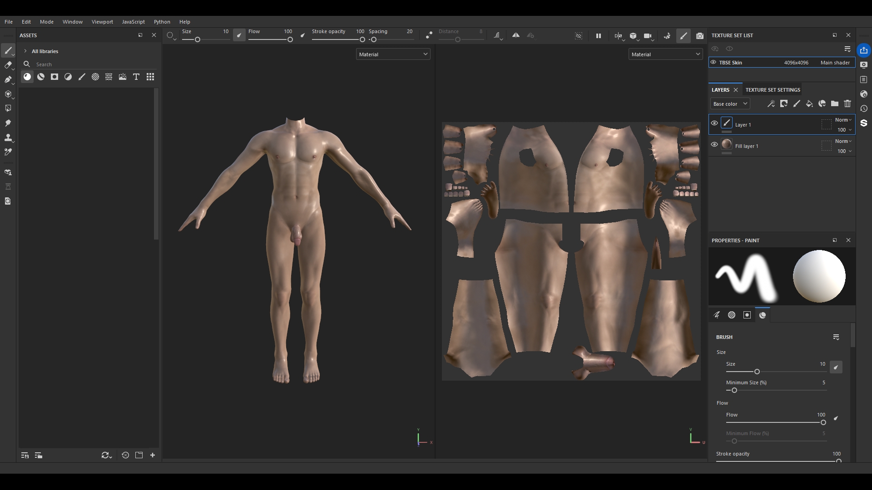Open Fill layer 1 blend mode dropdown
This screenshot has height=490, width=872.
point(843,141)
